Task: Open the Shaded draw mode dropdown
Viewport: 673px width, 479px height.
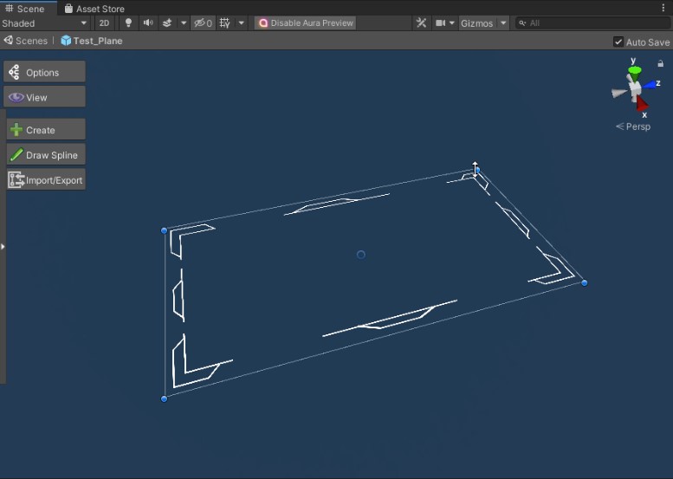Action: (x=45, y=23)
